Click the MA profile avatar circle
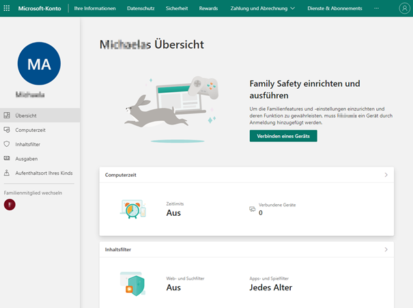This screenshot has height=308, width=413. point(39,64)
